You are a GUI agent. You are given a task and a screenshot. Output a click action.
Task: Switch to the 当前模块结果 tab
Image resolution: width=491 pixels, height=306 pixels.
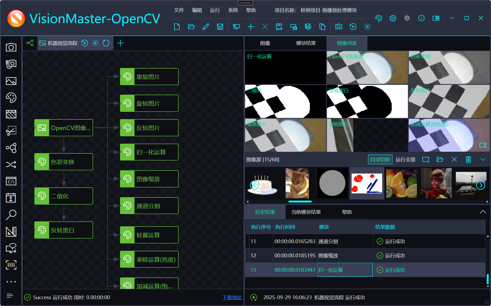[x=306, y=212]
